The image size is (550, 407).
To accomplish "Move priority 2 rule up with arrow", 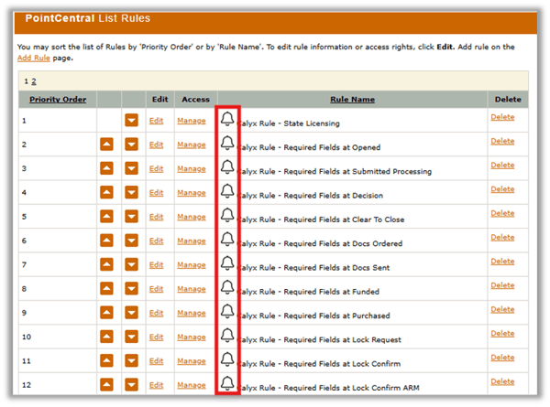I will click(x=107, y=145).
